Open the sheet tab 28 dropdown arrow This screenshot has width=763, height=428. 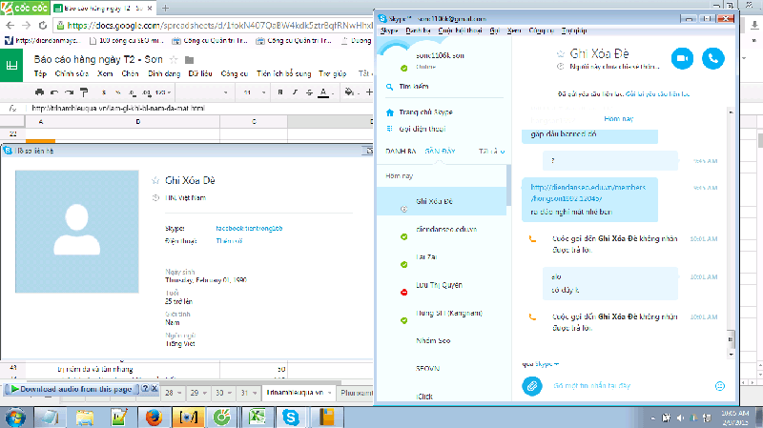[x=179, y=393]
